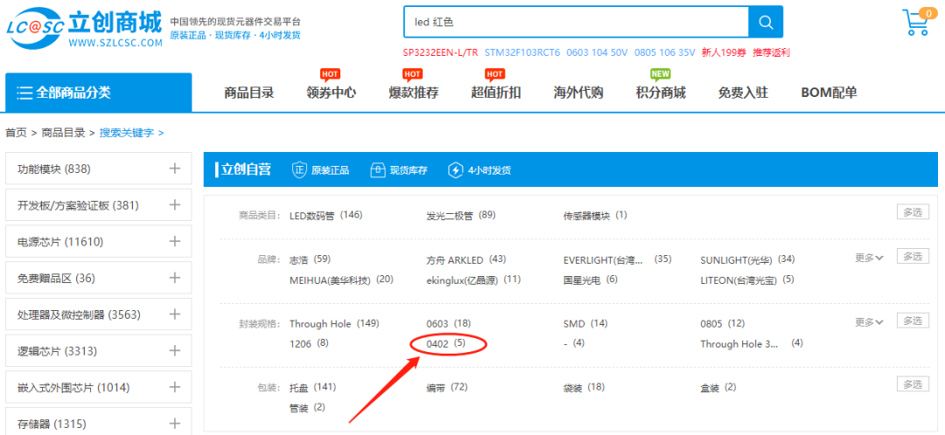Click the 4小时发货 lightning icon
Screen dimensions: 945x435
(x=455, y=170)
